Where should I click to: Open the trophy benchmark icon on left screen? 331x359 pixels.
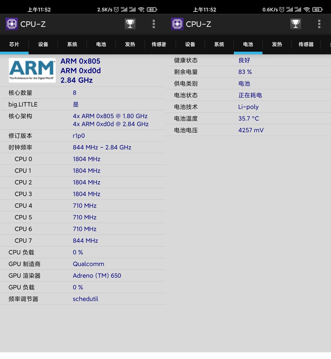(x=130, y=24)
